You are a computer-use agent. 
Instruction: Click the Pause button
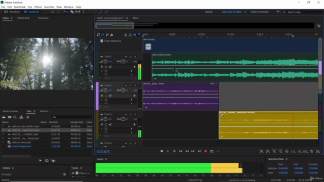tap(174, 151)
